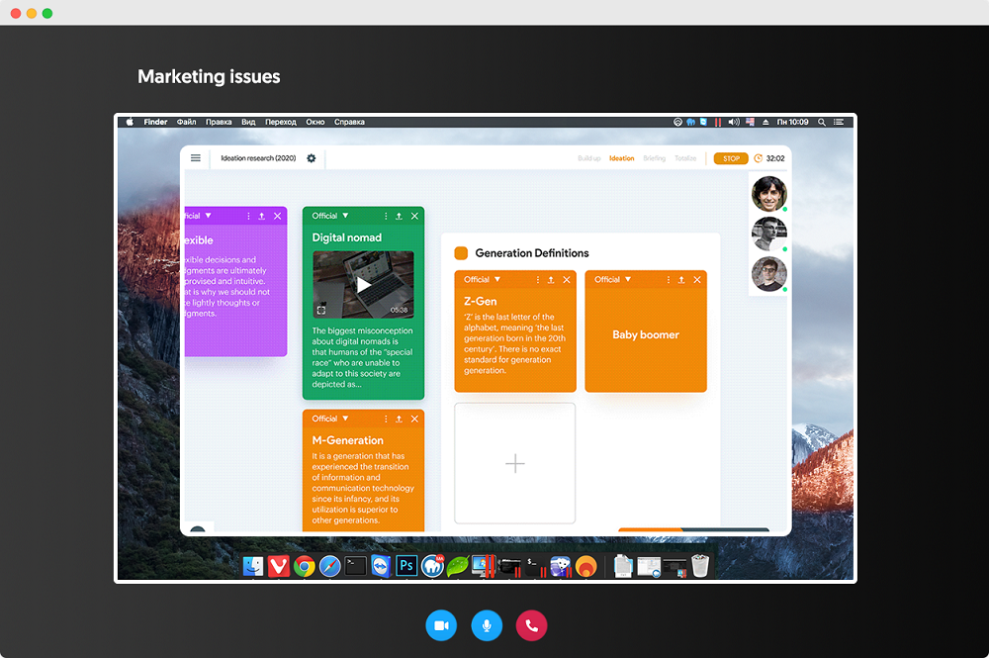Select the first participant avatar
989x658 pixels.
pos(768,193)
